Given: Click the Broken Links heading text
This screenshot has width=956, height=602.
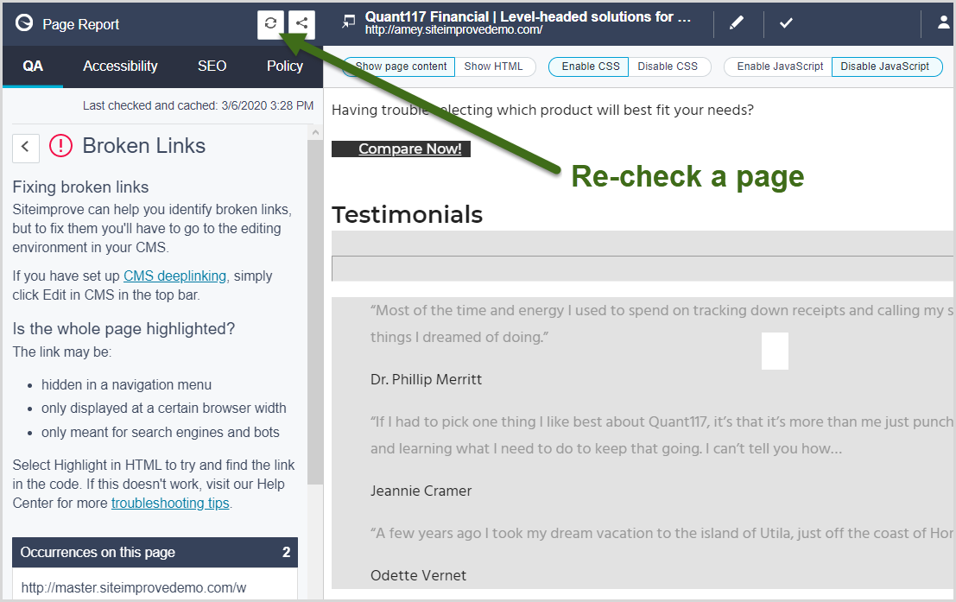Looking at the screenshot, I should point(144,146).
